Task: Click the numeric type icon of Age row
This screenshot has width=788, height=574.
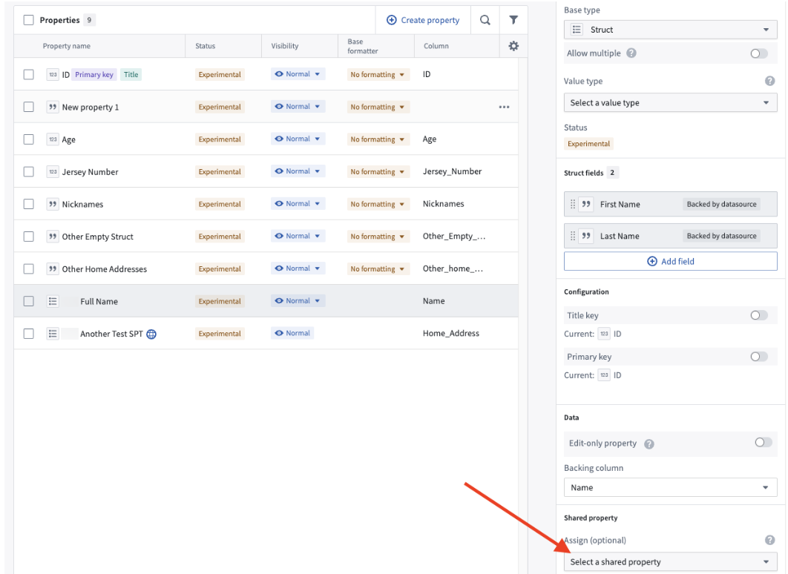Action: click(53, 139)
